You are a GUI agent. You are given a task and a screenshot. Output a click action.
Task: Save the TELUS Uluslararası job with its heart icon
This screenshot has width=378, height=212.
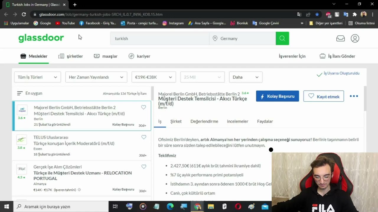click(144, 137)
